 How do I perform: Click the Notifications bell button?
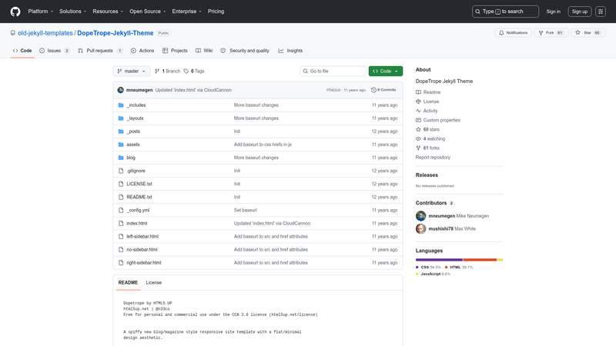513,33
